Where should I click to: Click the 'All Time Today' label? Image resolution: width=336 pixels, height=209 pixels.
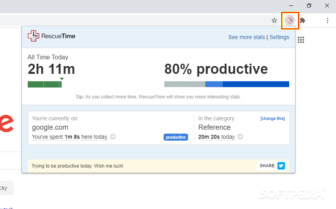[x=48, y=57]
